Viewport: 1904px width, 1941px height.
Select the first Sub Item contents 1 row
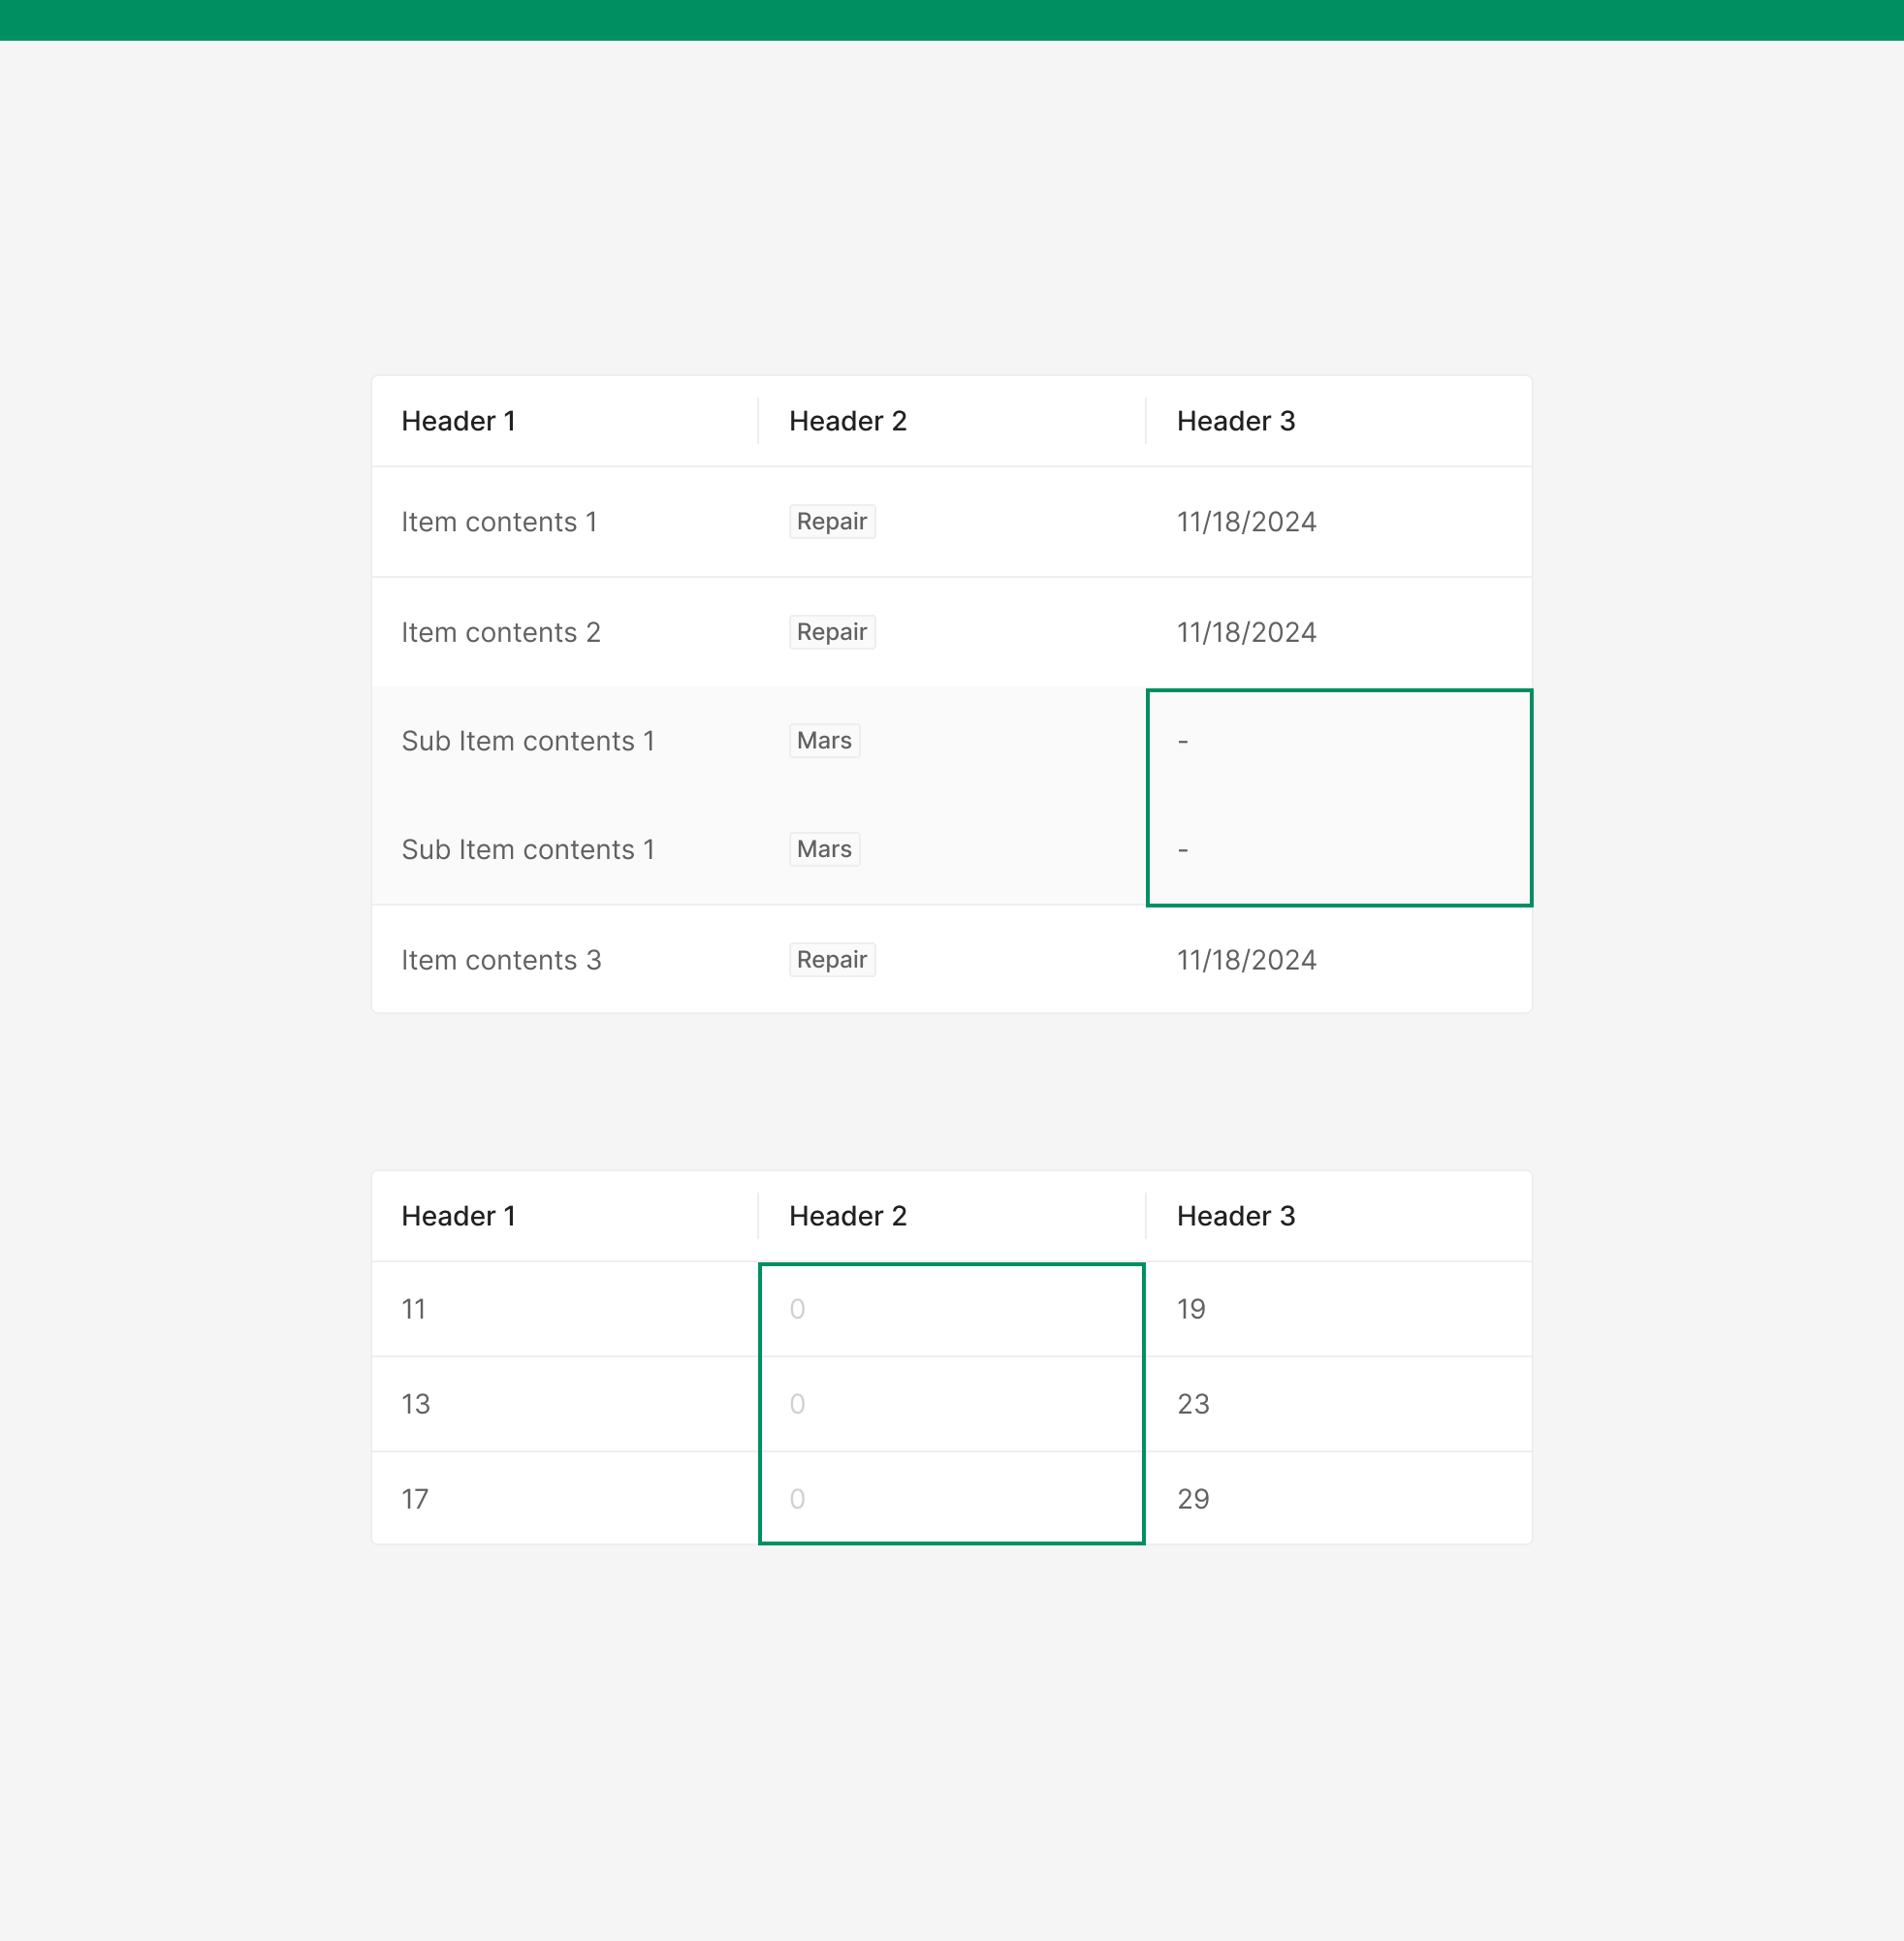point(527,741)
